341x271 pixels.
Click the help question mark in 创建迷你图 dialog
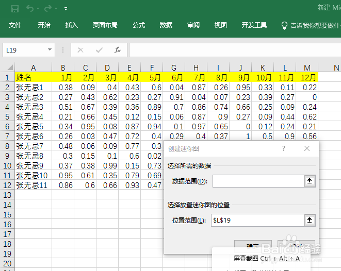click(284, 148)
